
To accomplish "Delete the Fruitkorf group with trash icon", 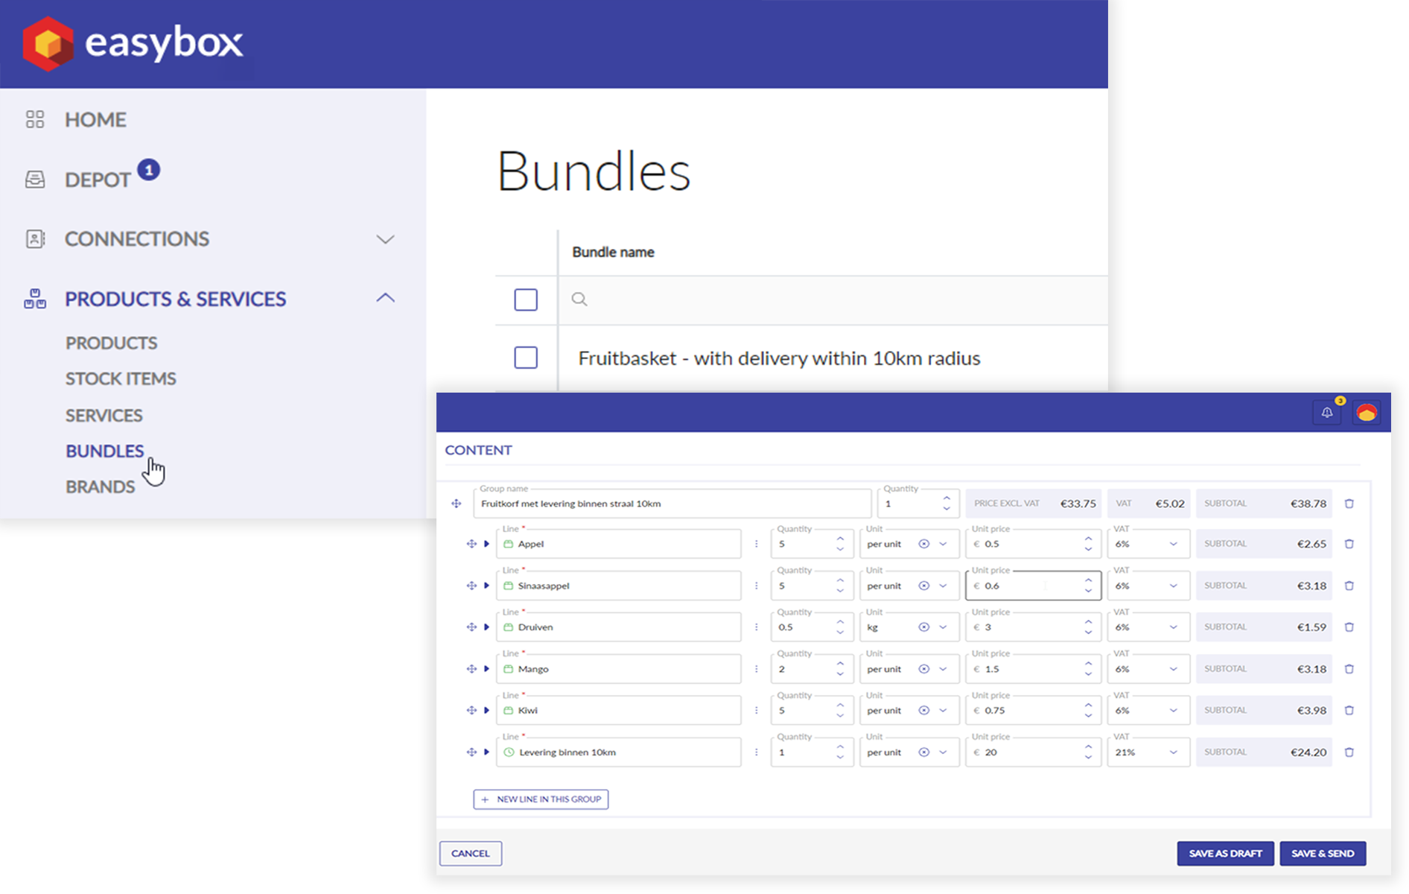I will 1349,504.
